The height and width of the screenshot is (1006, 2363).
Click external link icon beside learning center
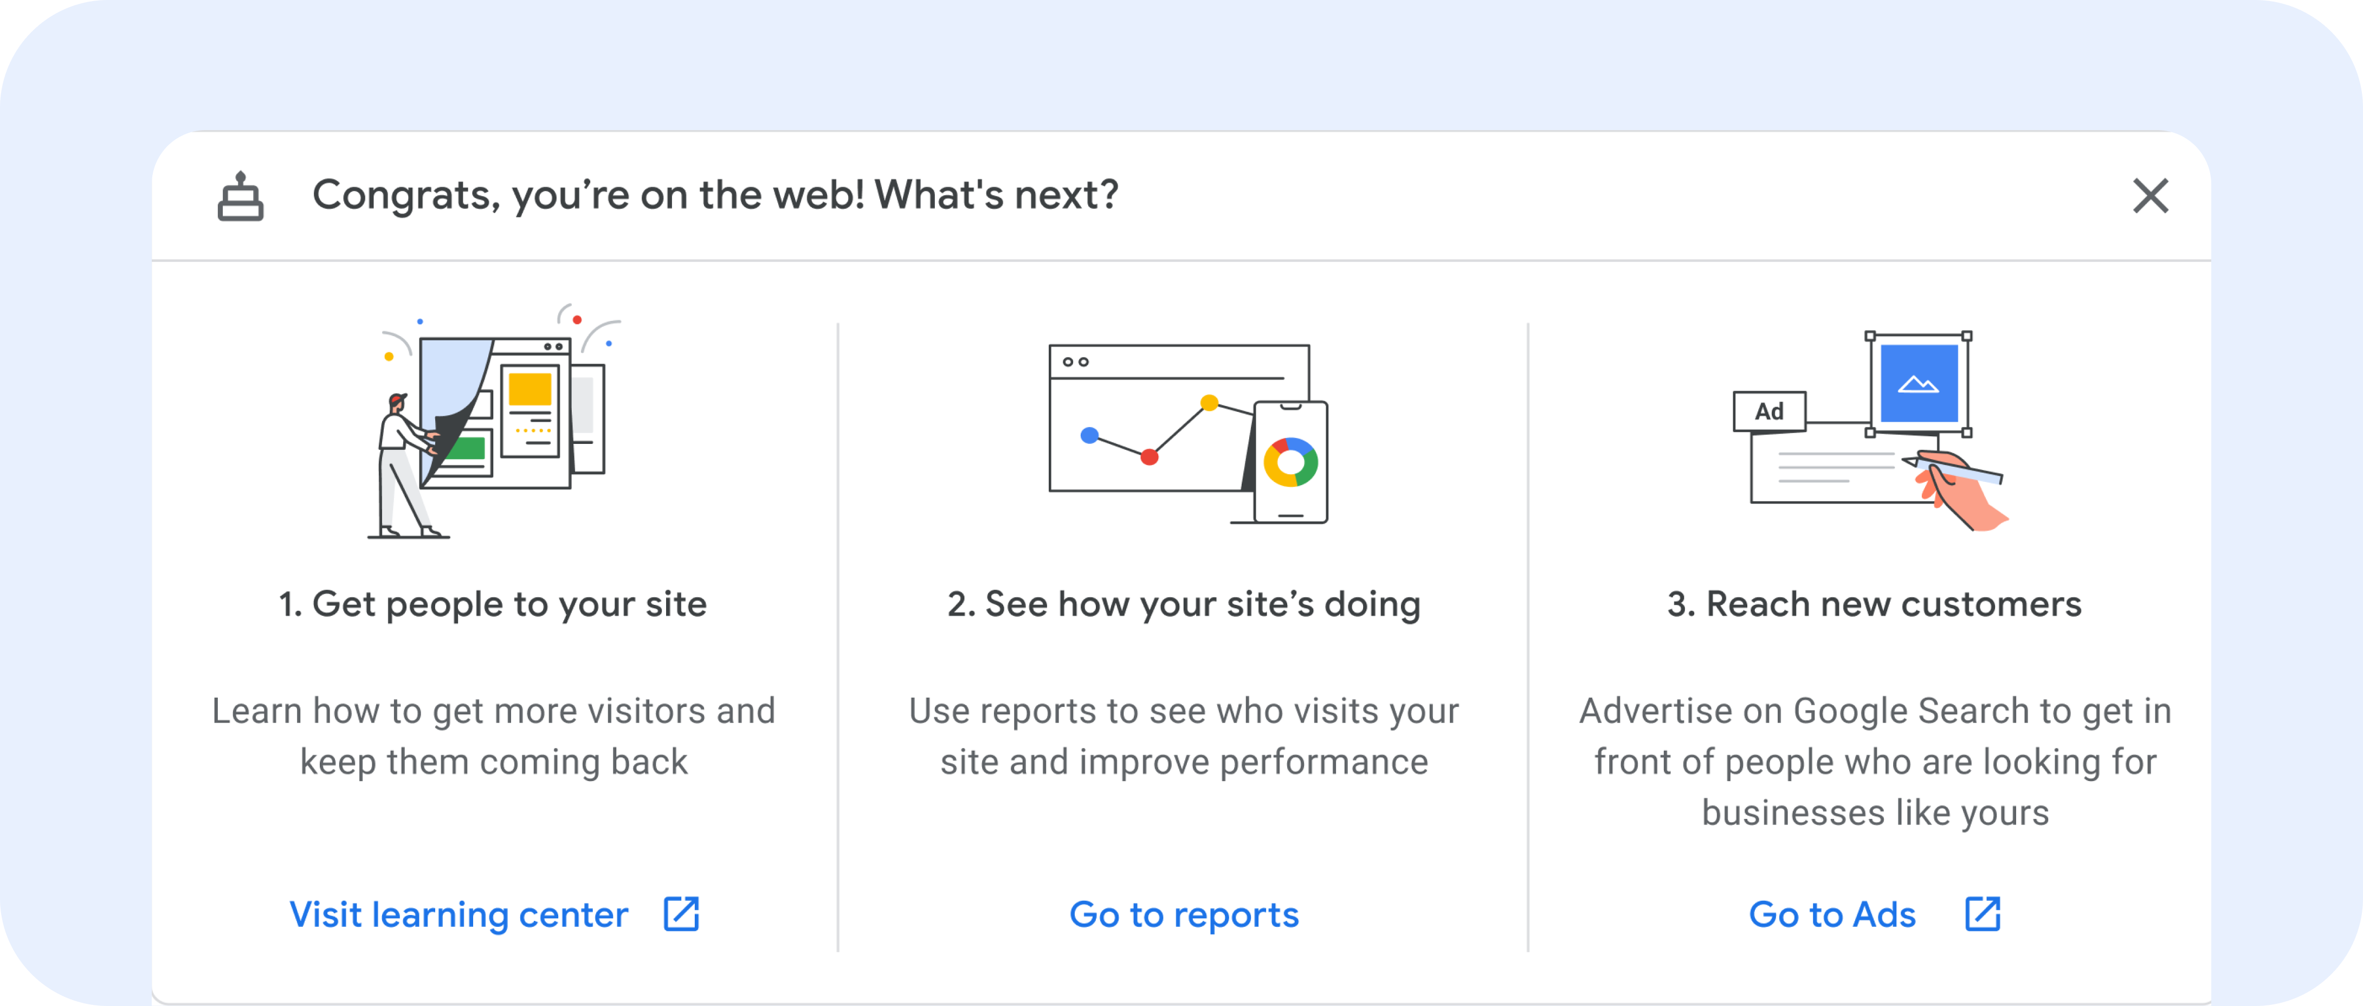(x=682, y=914)
